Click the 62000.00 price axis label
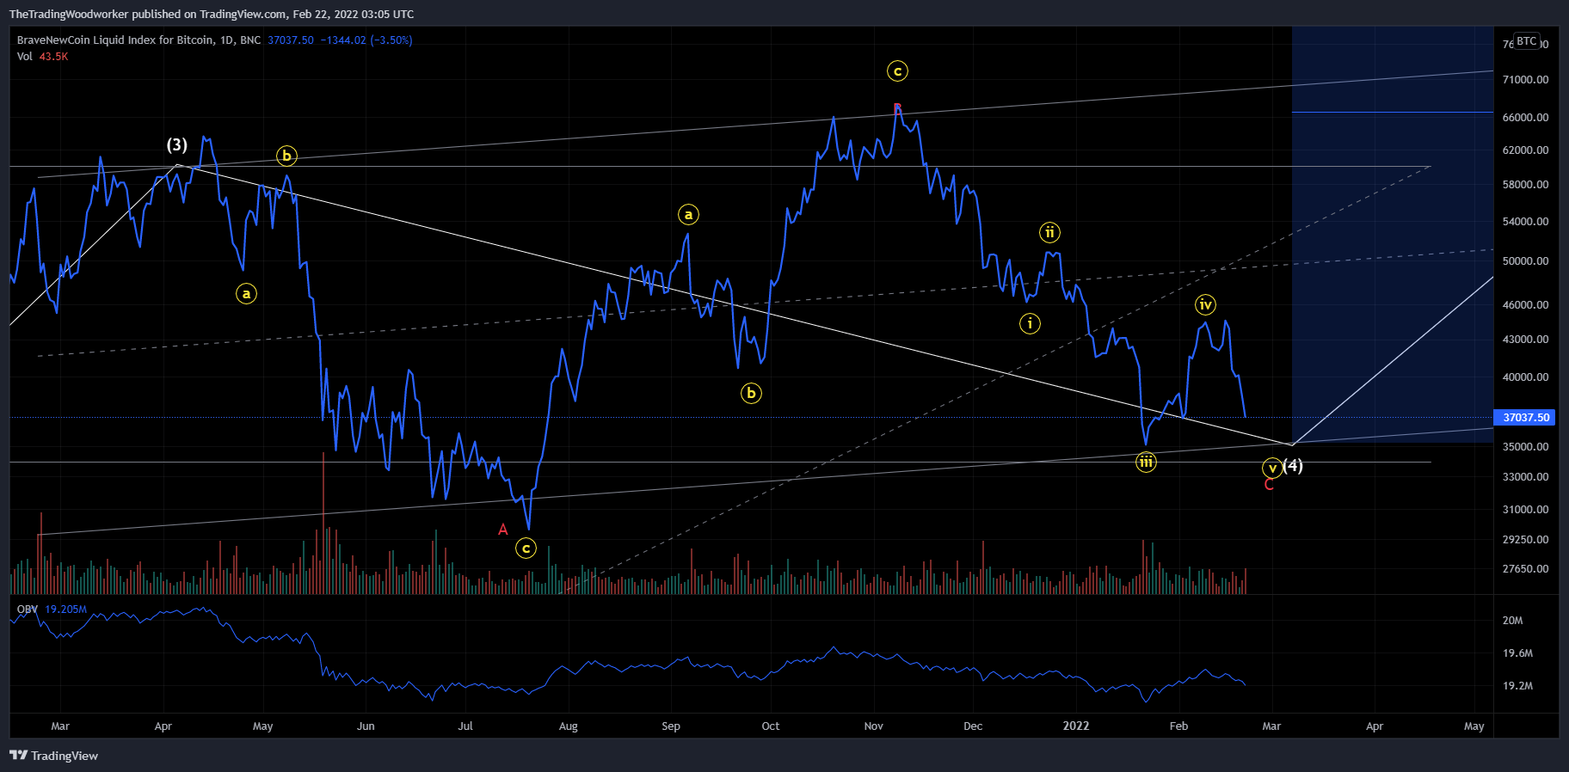The width and height of the screenshot is (1569, 772). pos(1525,150)
